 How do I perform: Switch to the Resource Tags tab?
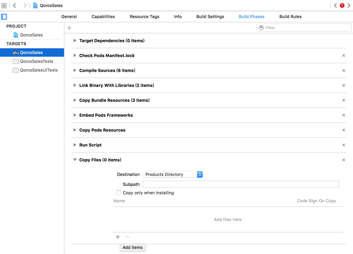coord(145,17)
